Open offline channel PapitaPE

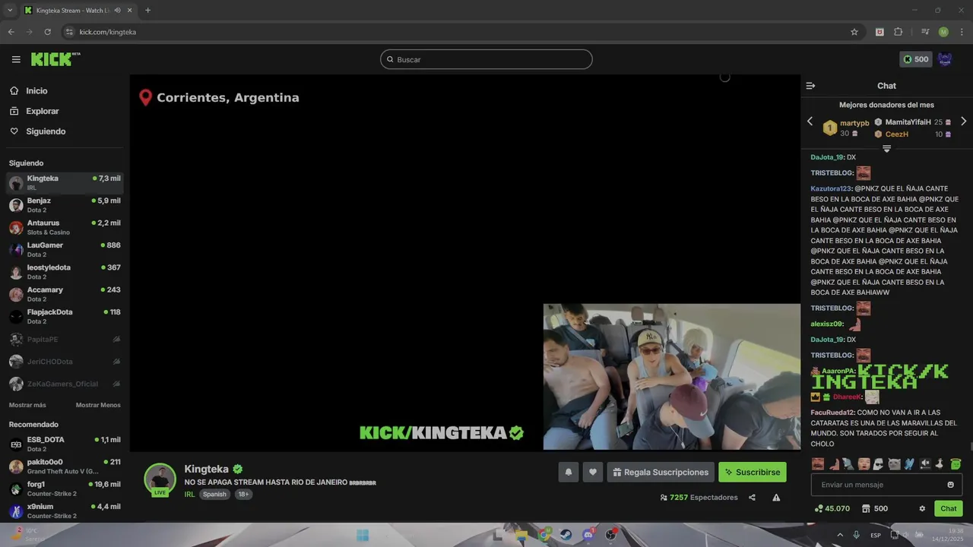[x=65, y=340]
